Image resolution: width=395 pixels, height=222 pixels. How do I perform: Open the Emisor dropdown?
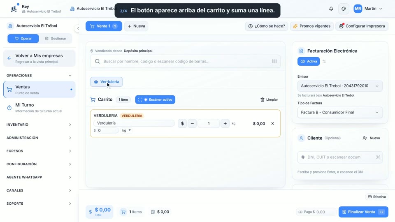pos(340,86)
